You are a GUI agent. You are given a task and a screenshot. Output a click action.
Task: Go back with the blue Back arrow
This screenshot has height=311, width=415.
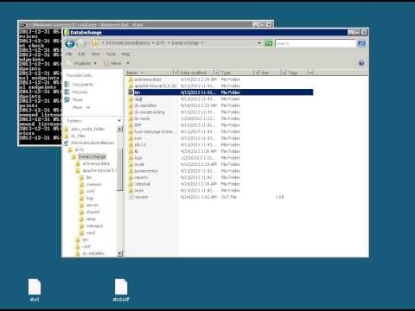coord(70,44)
